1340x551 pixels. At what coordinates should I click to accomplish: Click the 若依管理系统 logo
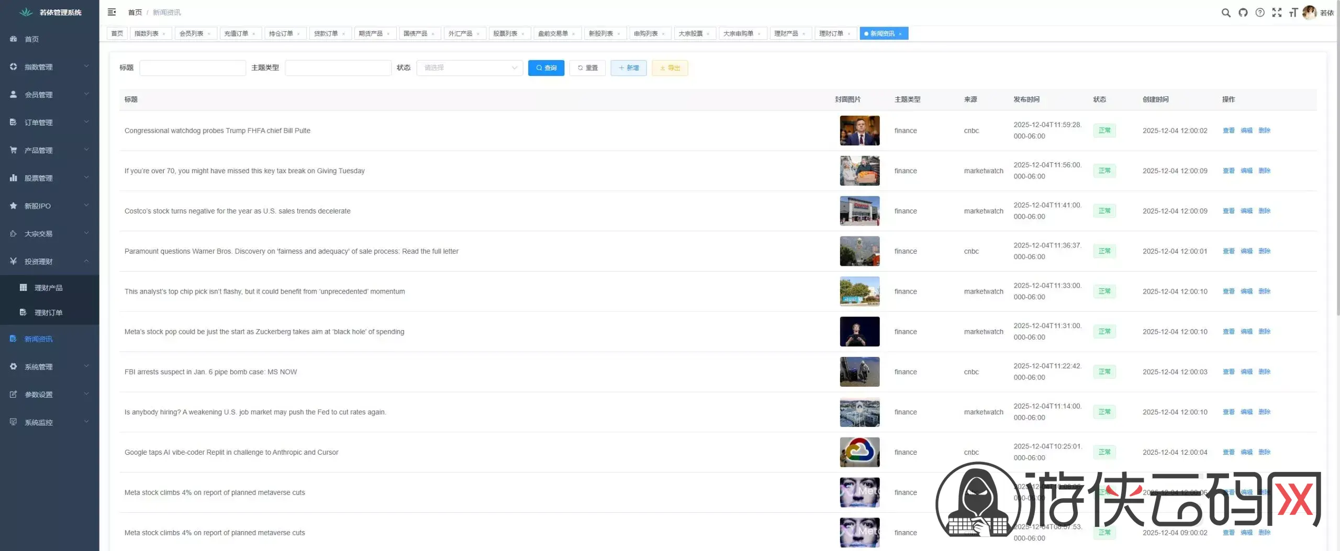point(50,13)
